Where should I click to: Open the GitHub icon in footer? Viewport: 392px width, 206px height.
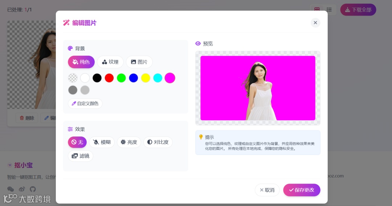pyautogui.click(x=33, y=189)
